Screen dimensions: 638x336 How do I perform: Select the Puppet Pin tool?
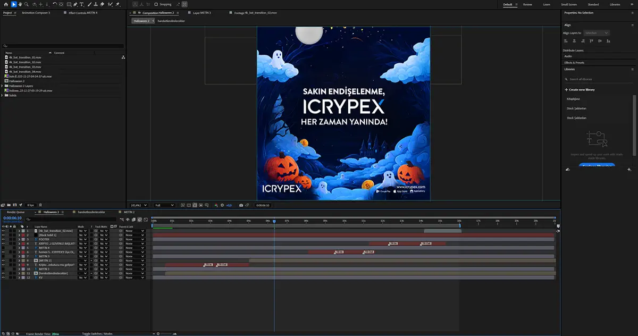tap(117, 4)
